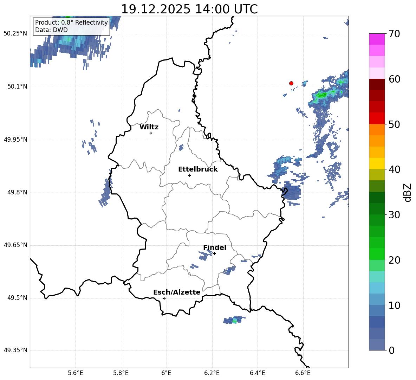Click the 49.35°N latitude label

15,350
